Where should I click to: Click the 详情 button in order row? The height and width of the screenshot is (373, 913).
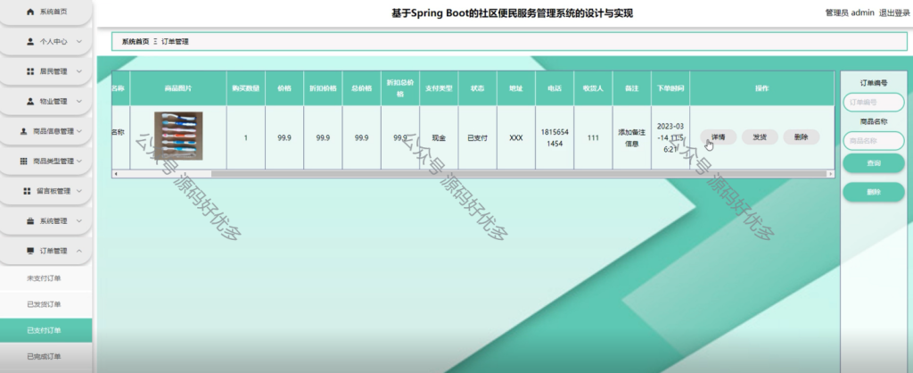pyautogui.click(x=718, y=137)
